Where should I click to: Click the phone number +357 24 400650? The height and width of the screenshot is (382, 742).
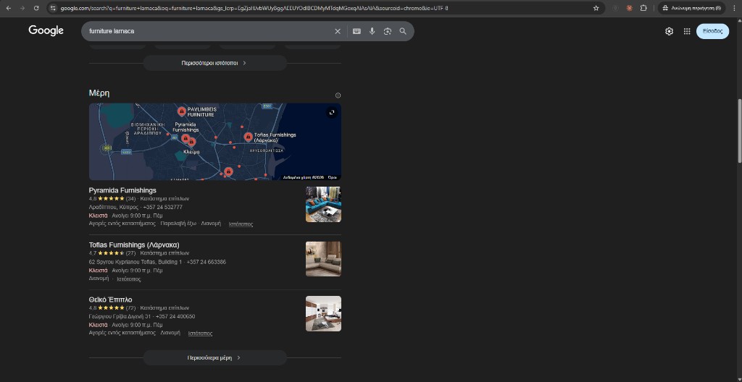175,316
